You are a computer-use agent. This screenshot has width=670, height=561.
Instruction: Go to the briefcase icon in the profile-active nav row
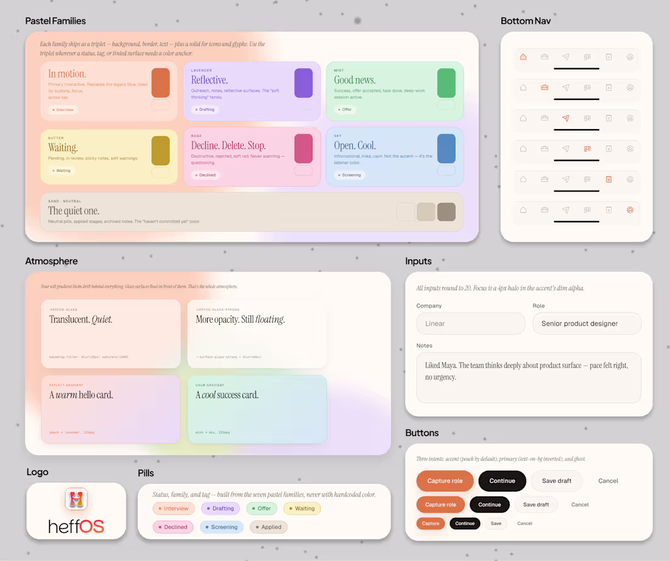(x=545, y=210)
